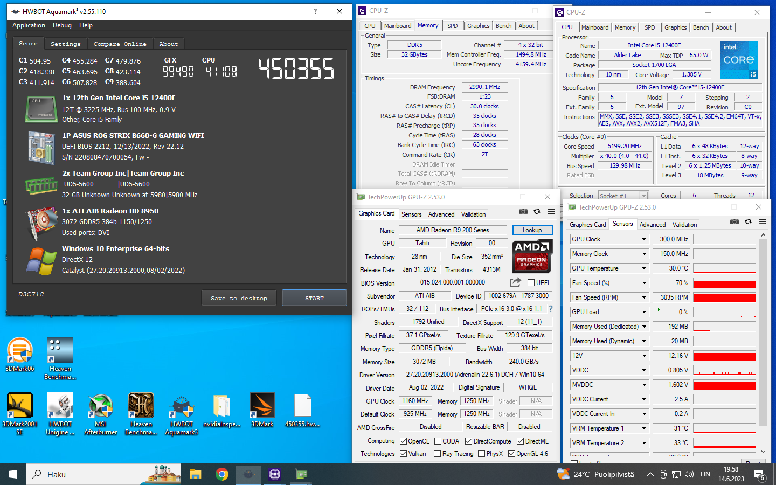Click the BIOS export share icon in GPU-Z

tap(516, 282)
